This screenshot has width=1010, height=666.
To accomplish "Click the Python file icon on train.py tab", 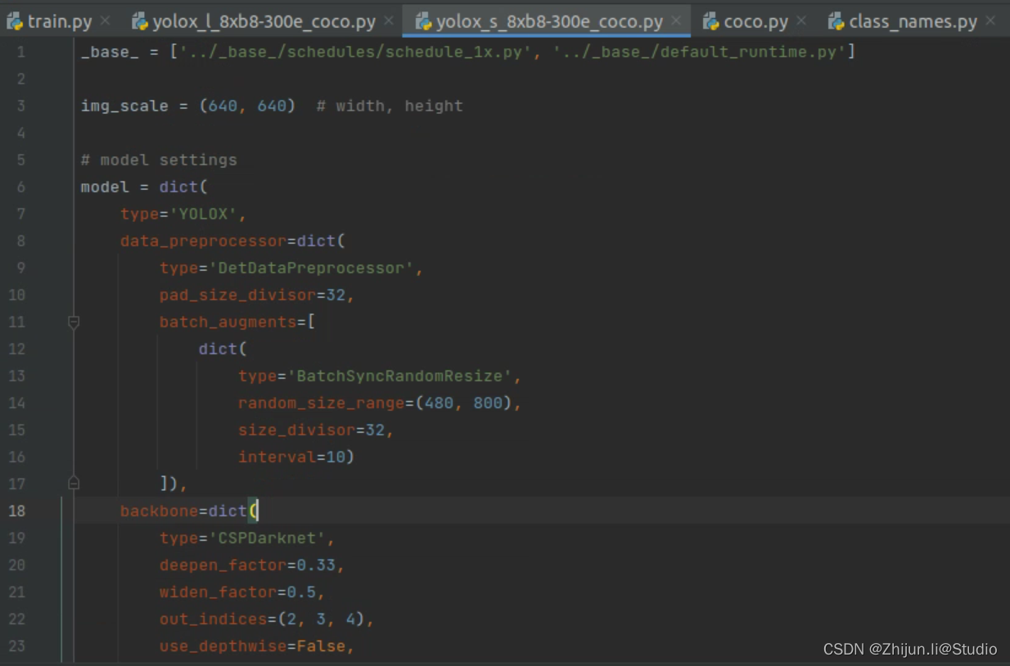I will 16,21.
